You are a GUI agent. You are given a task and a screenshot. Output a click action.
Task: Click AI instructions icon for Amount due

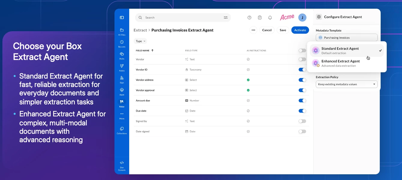[248, 100]
